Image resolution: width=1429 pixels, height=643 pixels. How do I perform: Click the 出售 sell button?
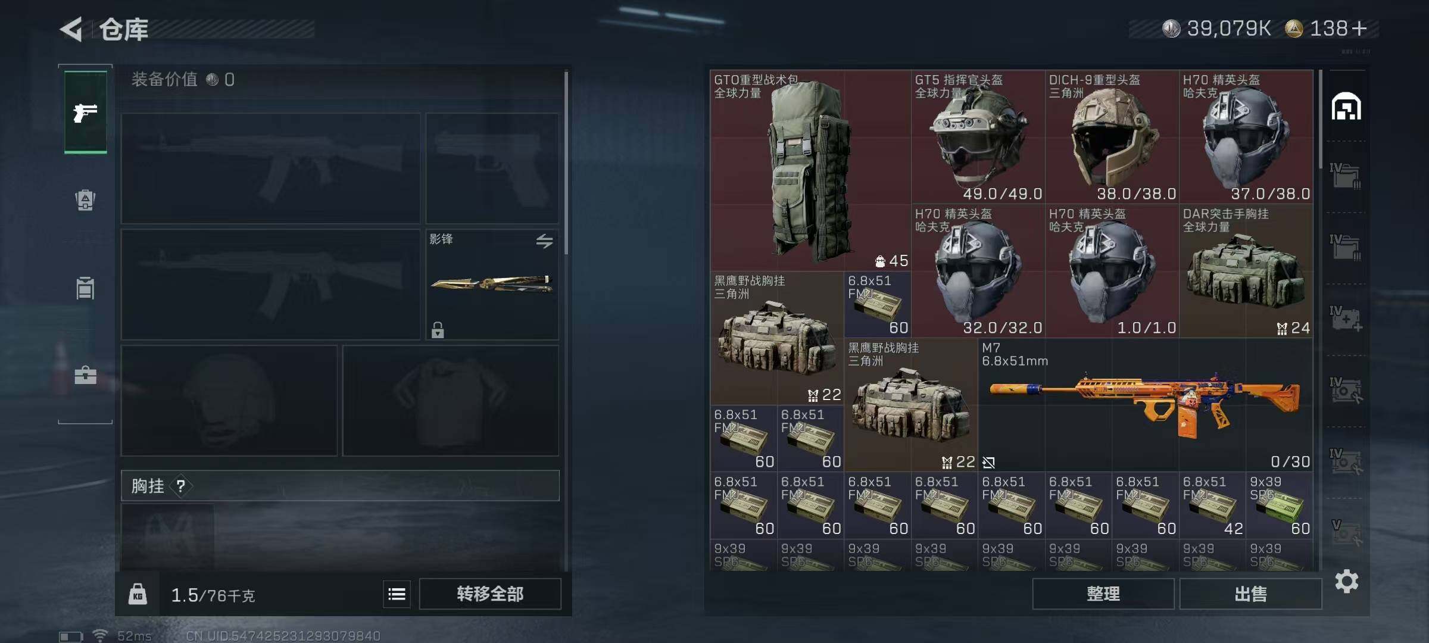coord(1250,594)
